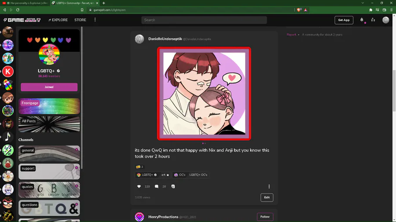396x222 pixels.
Task: Close the LGBTQ+ Community tab
Action: pos(97,3)
